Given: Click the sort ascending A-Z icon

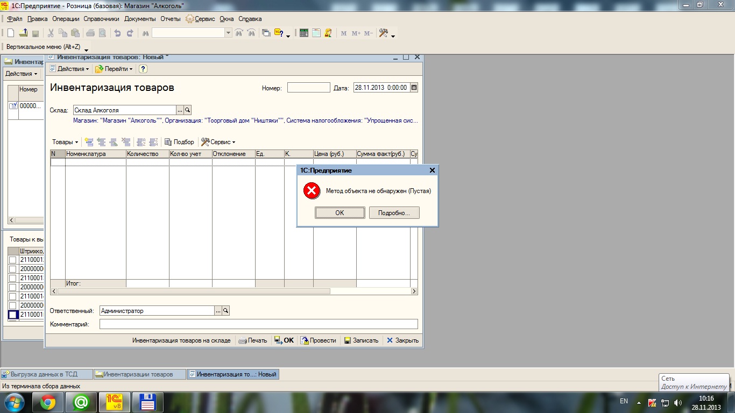Looking at the screenshot, I should point(142,142).
